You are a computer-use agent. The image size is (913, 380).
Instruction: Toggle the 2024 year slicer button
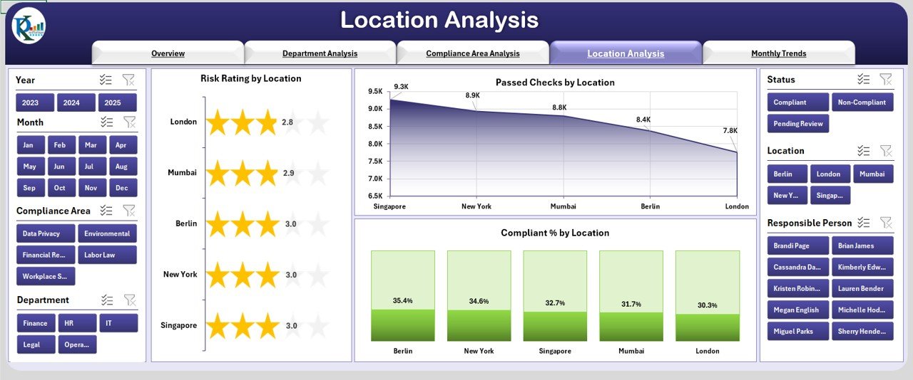point(76,102)
